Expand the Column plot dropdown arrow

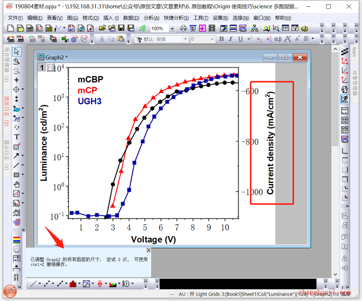[80, 283]
